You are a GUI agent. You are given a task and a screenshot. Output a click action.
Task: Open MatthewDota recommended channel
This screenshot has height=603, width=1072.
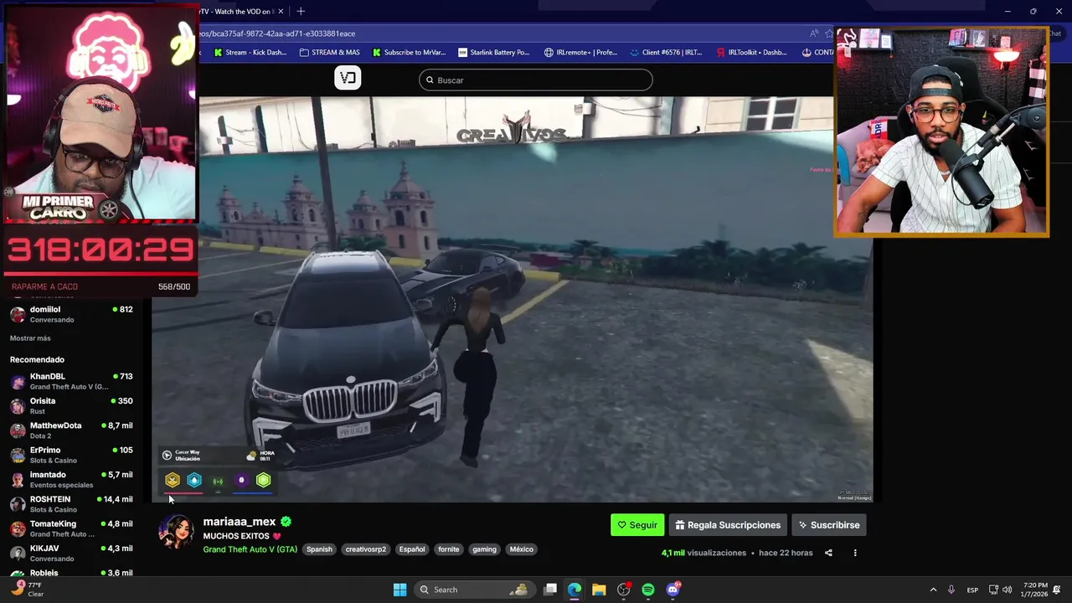(x=71, y=430)
